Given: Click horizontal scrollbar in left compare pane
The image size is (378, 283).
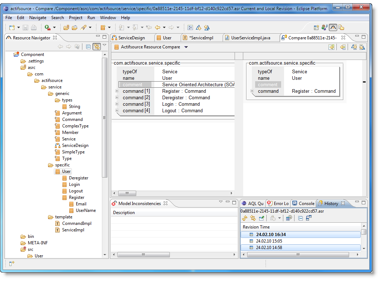Looking at the screenshot, I should [127, 193].
